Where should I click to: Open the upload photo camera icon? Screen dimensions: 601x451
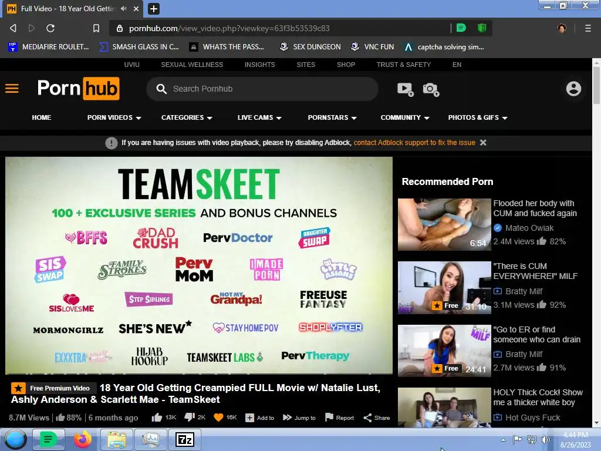(431, 89)
